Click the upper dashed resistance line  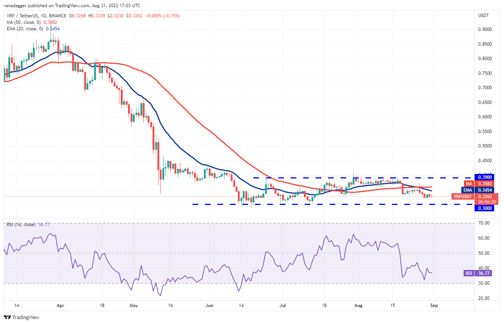tap(340, 177)
